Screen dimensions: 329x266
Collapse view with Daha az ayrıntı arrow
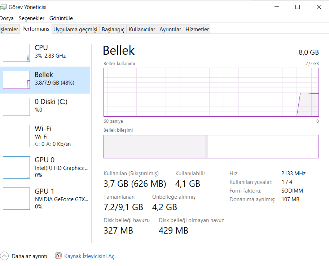pos(4,256)
